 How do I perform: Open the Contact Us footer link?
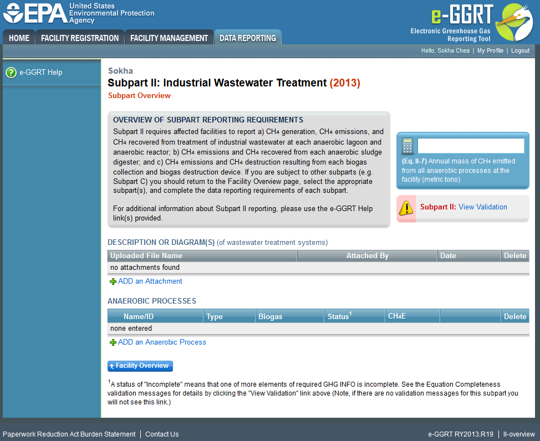tap(162, 434)
